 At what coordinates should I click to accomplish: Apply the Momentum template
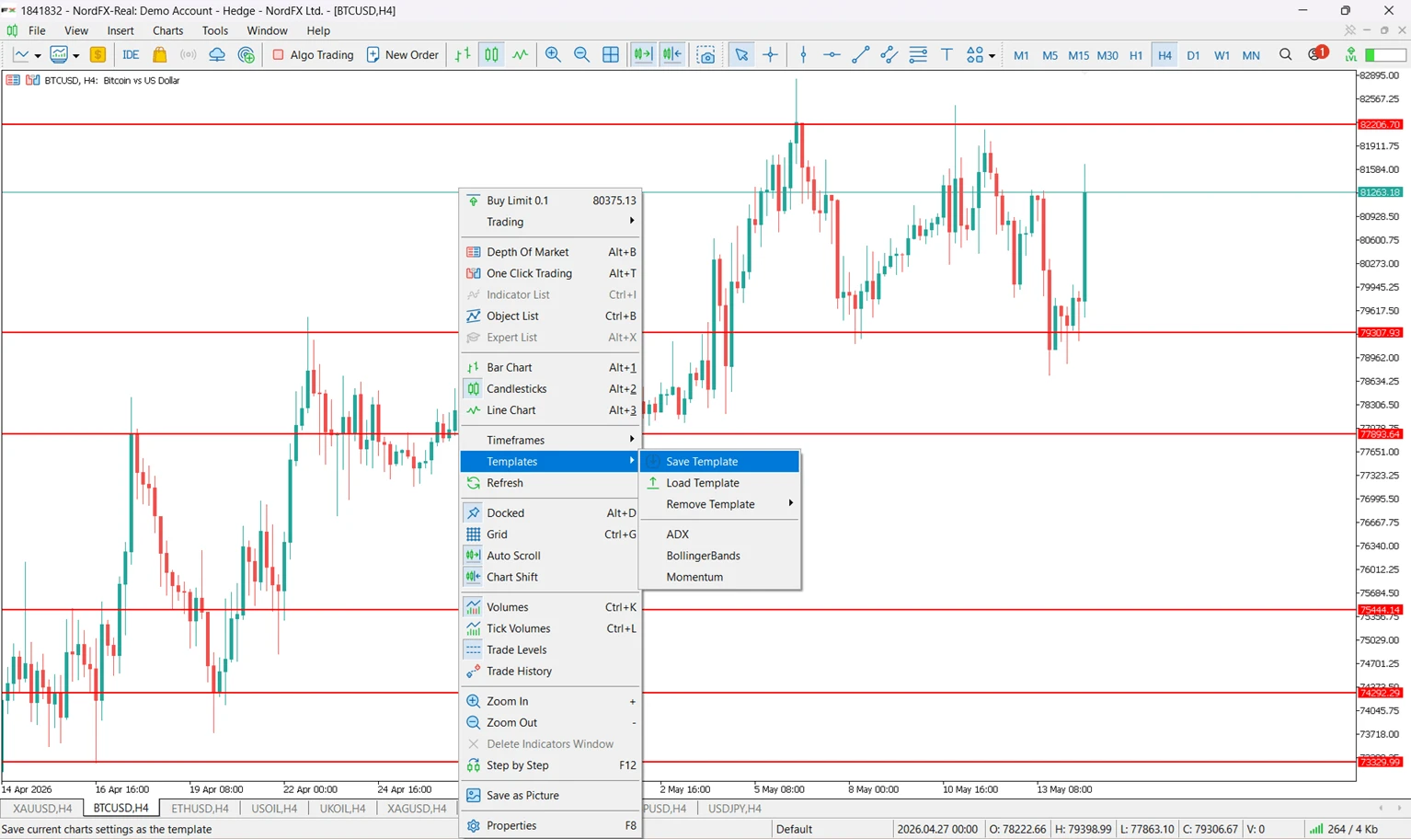[720, 577]
